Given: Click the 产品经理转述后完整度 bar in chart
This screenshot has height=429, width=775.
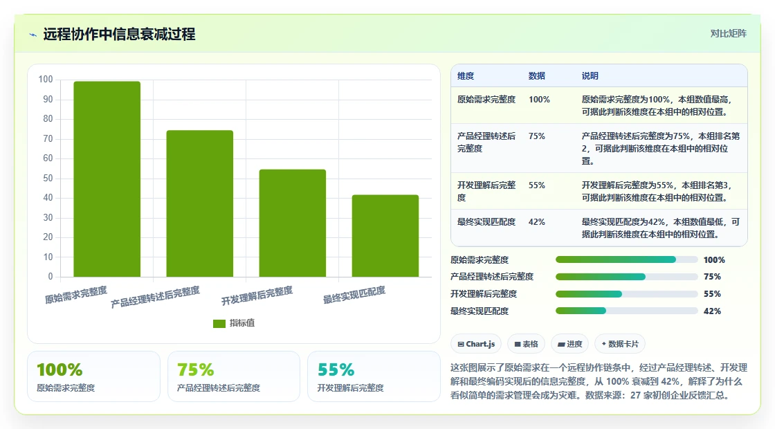Looking at the screenshot, I should 200,203.
